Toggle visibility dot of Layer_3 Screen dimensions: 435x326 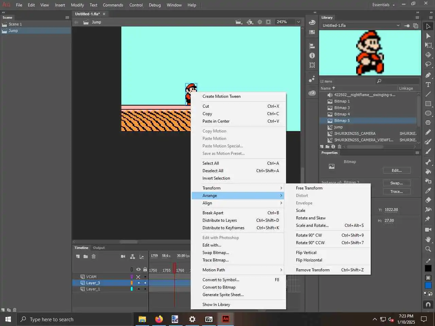pyautogui.click(x=139, y=283)
